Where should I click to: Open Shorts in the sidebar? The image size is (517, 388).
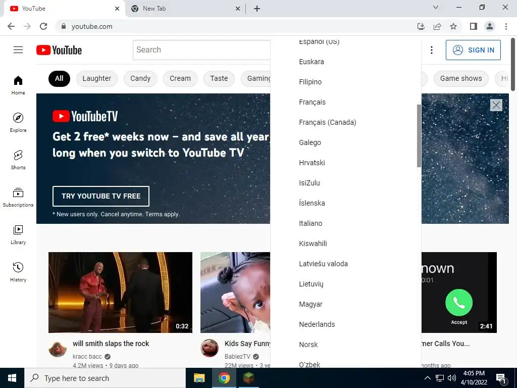[18, 160]
